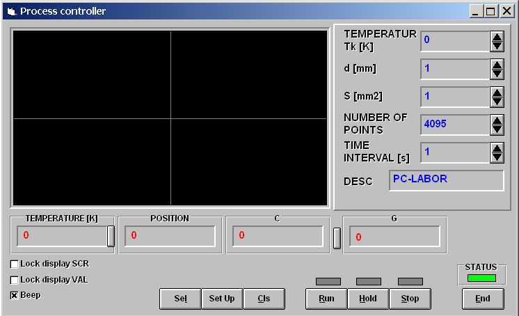Start the process with Run button
519x316 pixels.
pos(326,299)
